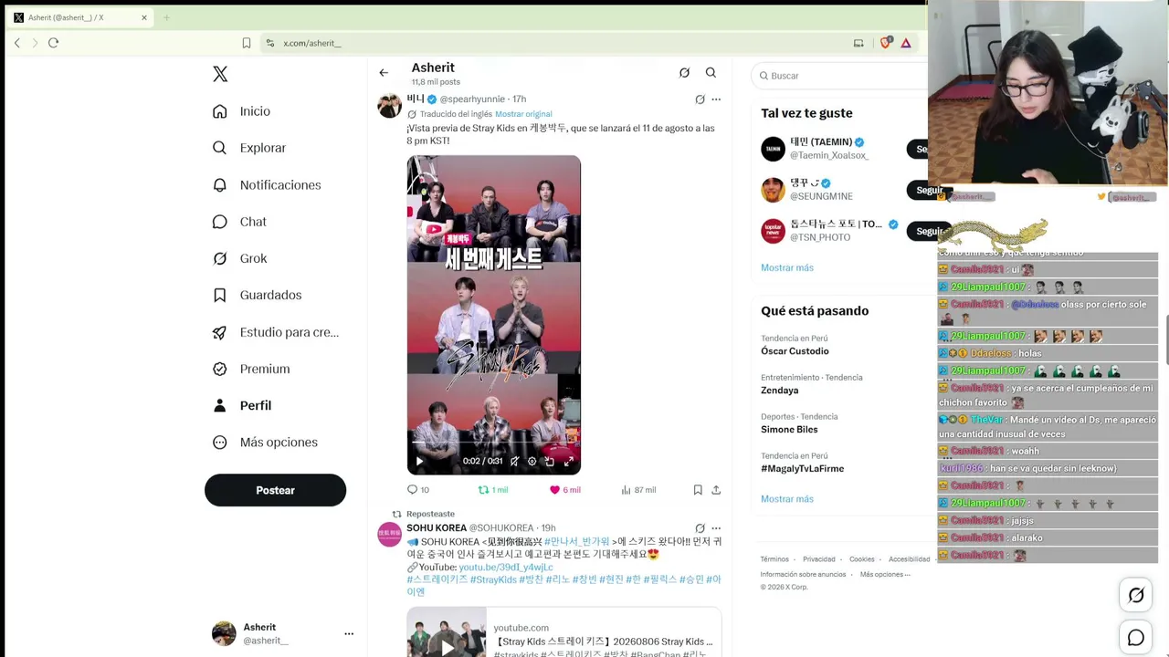The height and width of the screenshot is (657, 1169).
Task: Go to Inicio in the sidebar
Action: (x=242, y=111)
